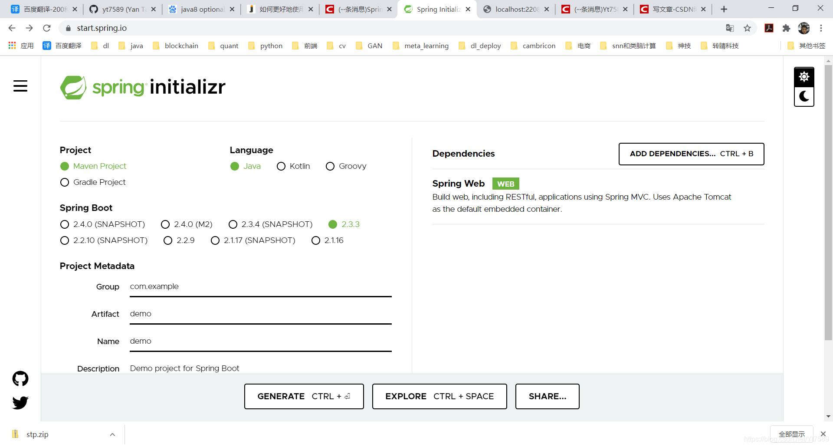View site security lock info
833x447 pixels.
[68, 28]
